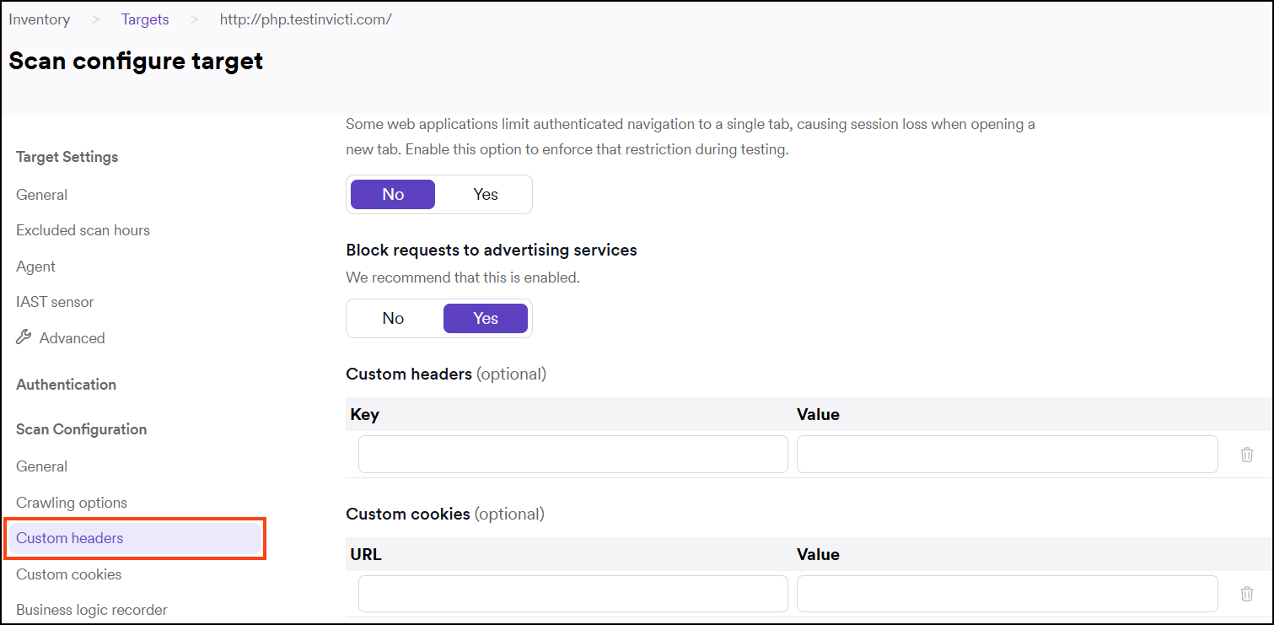Confirm No on the single-tab restriction toggle
Viewport: 1274px width, 625px height.
click(x=392, y=194)
